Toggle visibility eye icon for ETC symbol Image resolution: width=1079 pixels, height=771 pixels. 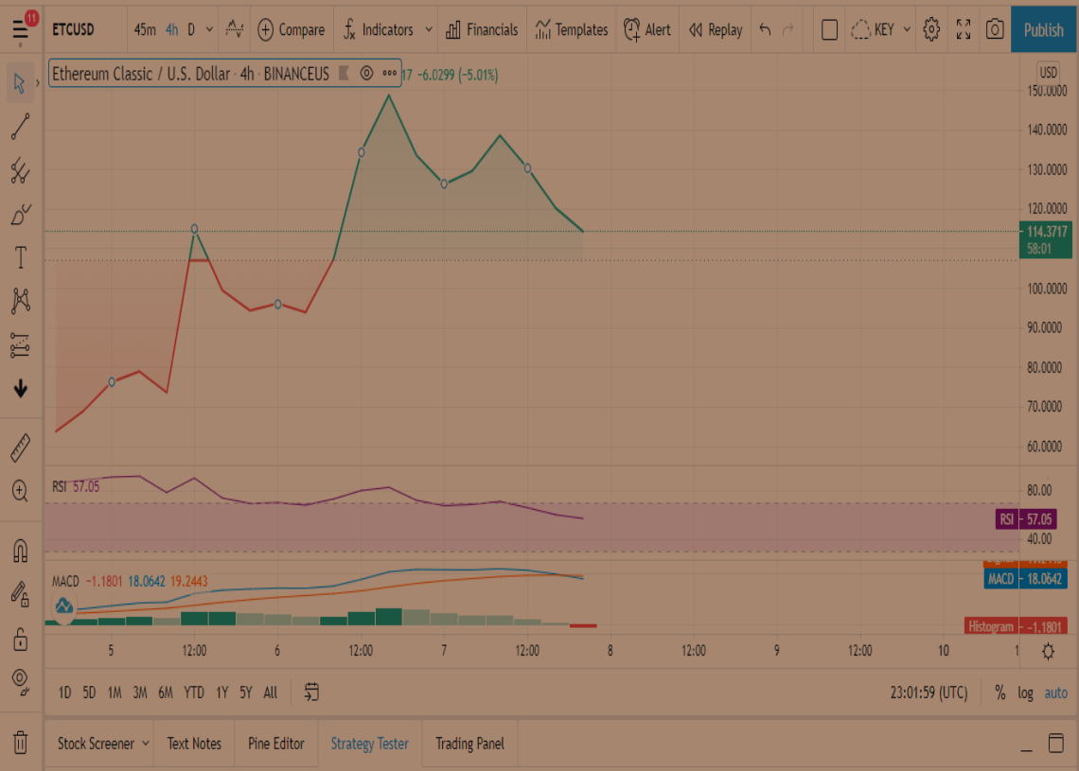(x=366, y=73)
